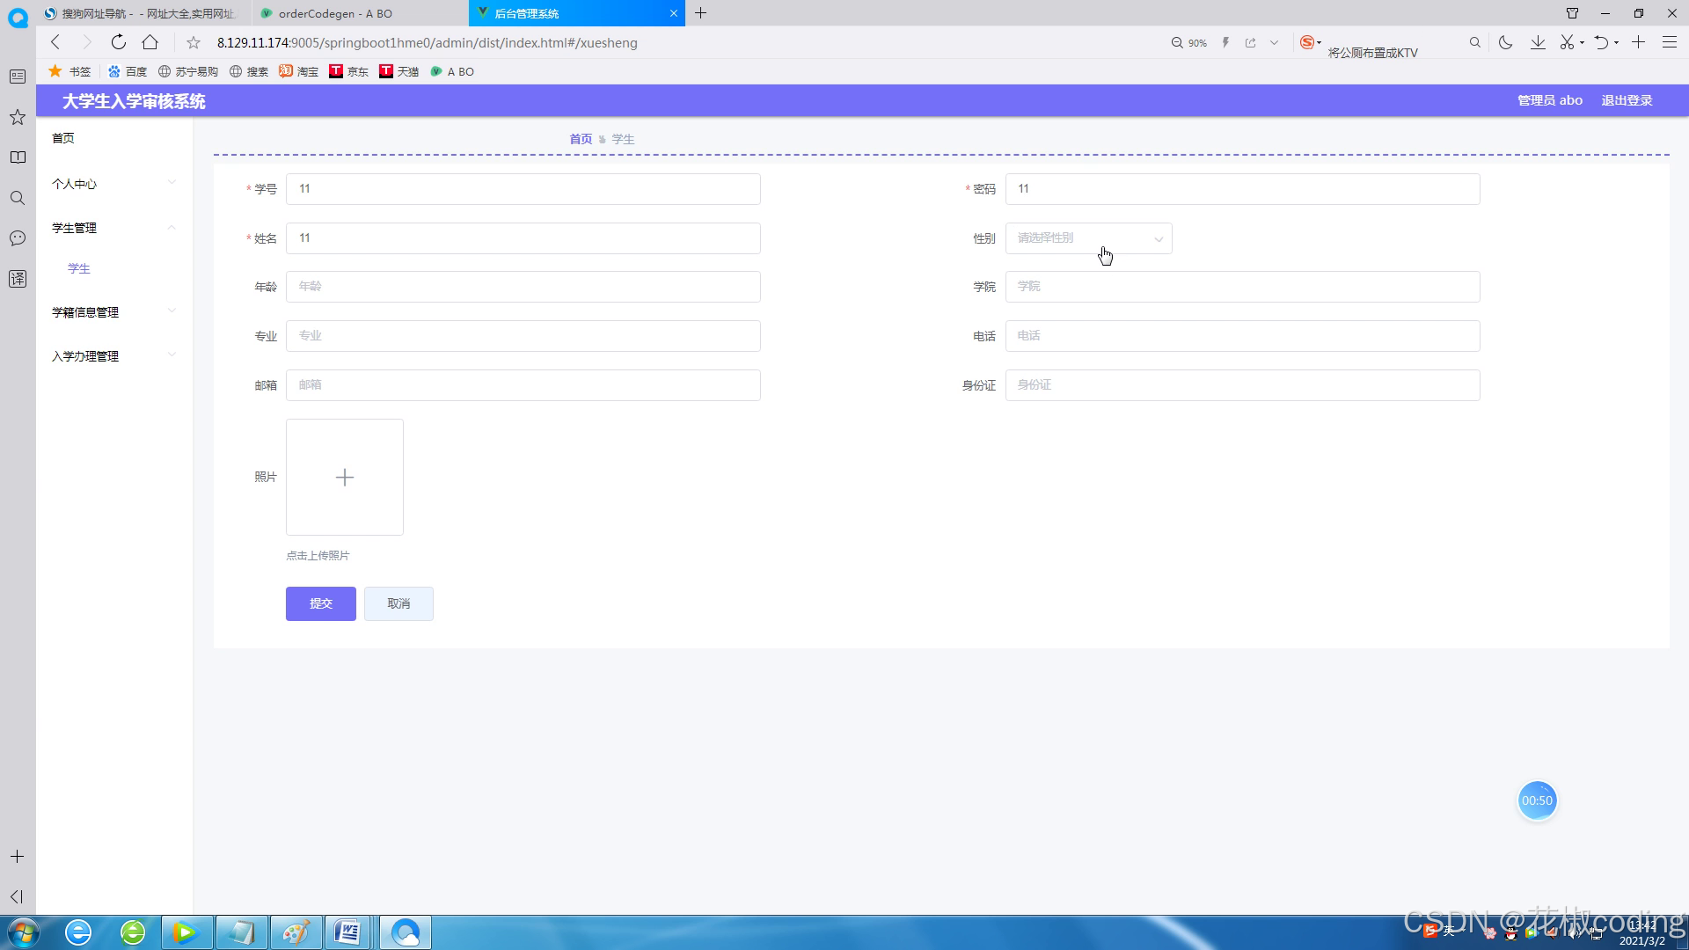Click the 取消 cancel button
This screenshot has width=1689, height=950.
click(x=398, y=603)
